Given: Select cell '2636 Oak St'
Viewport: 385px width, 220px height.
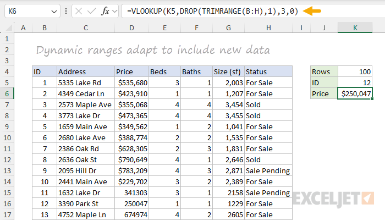Looking at the screenshot, I should [x=86, y=159].
